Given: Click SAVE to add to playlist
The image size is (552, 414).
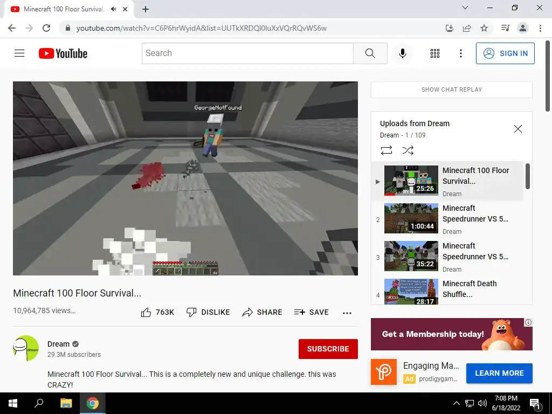Looking at the screenshot, I should point(311,312).
